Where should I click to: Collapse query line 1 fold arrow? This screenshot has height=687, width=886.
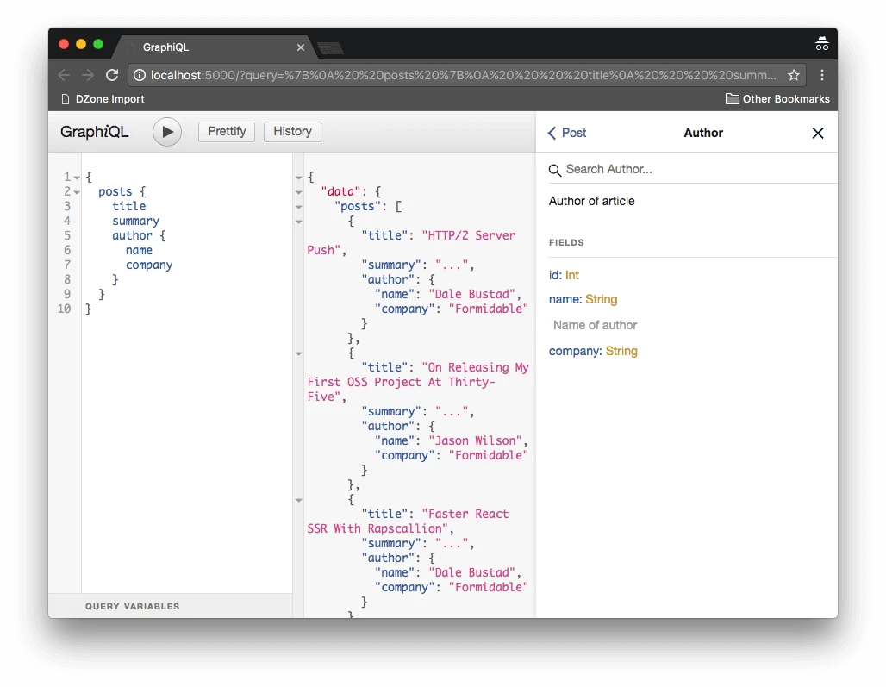tap(77, 178)
